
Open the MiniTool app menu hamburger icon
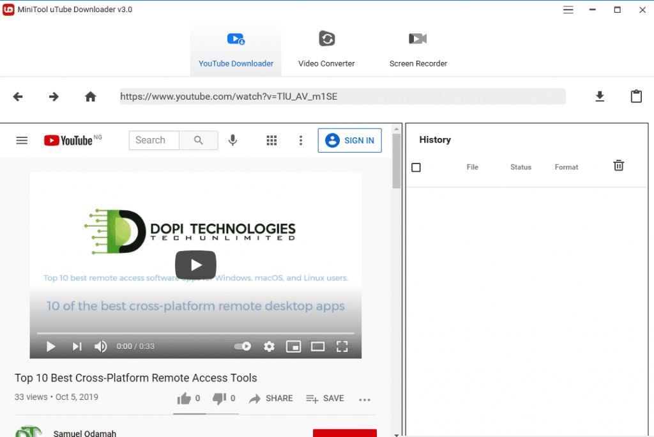(568, 10)
